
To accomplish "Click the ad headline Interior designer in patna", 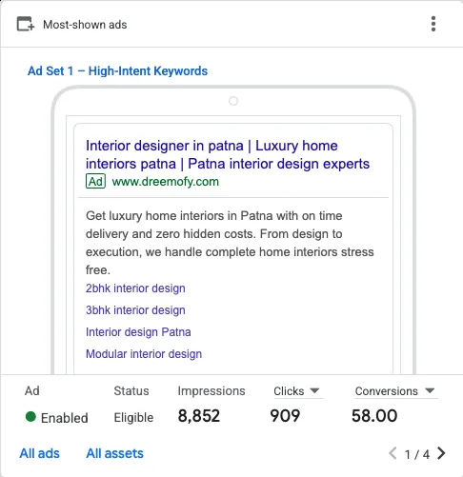I will coord(228,154).
